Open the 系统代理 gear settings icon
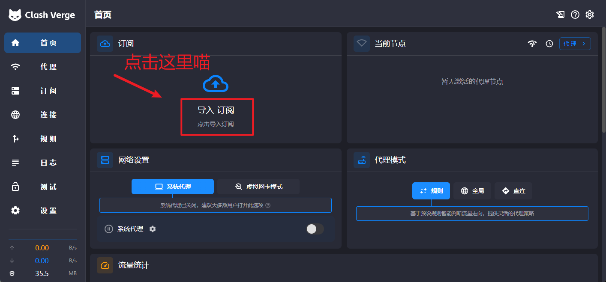The width and height of the screenshot is (606, 282). 153,229
